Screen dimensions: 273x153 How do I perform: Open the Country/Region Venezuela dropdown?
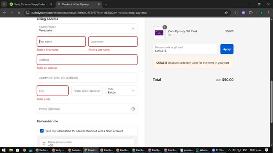[87, 28]
